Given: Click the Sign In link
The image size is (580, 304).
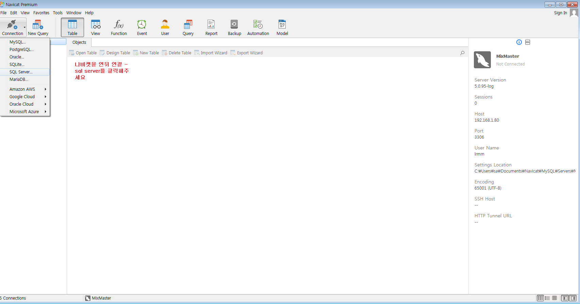Looking at the screenshot, I should pos(561,13).
